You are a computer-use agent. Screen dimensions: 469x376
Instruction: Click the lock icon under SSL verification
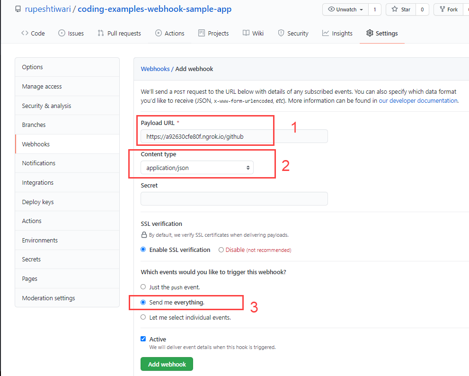click(x=144, y=235)
